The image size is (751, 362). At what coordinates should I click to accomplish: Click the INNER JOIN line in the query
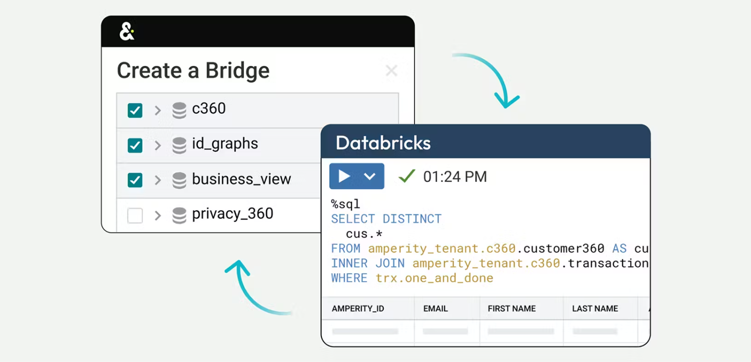pos(490,263)
